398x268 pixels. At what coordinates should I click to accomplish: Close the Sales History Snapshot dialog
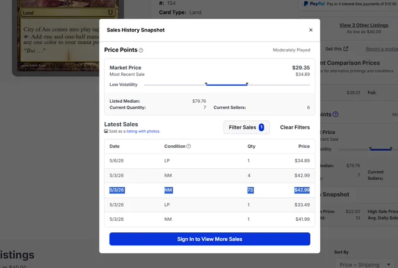pos(311,30)
